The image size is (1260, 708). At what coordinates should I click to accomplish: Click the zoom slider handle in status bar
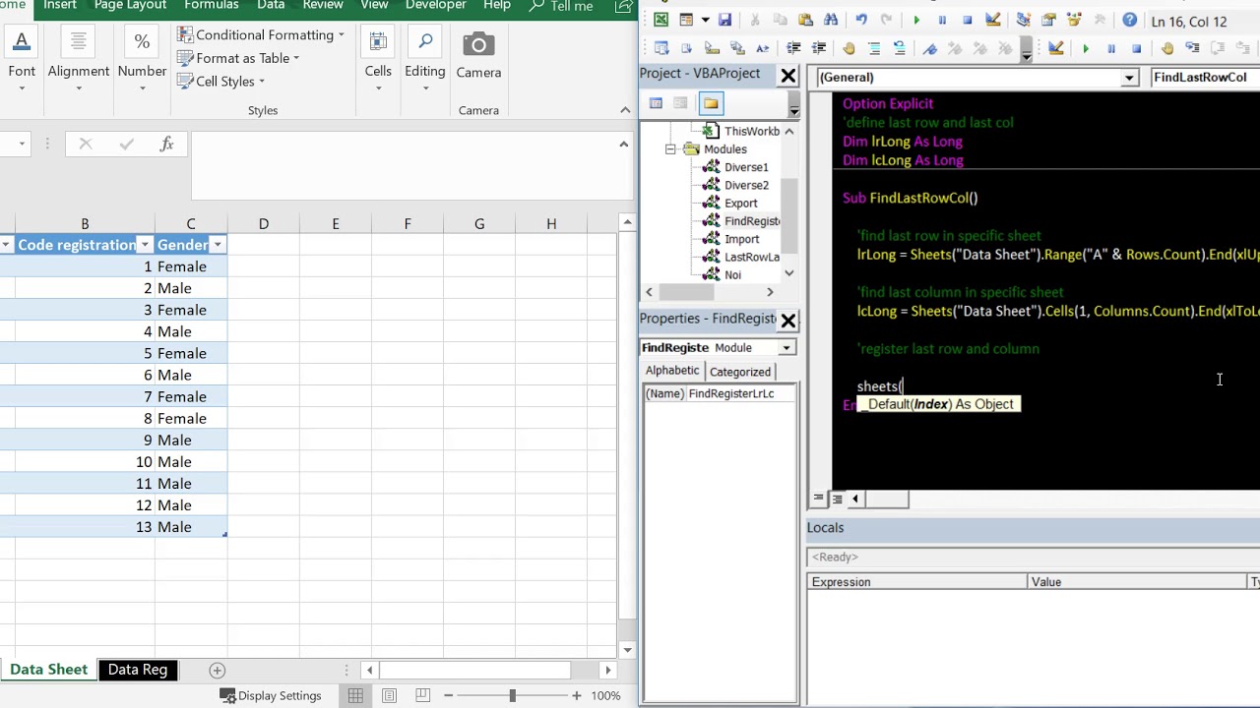click(512, 696)
